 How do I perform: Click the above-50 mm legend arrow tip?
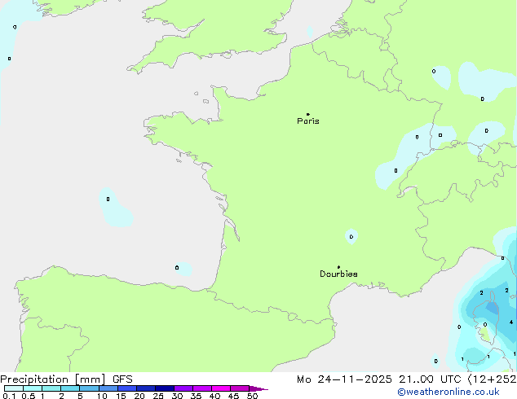[258, 388]
